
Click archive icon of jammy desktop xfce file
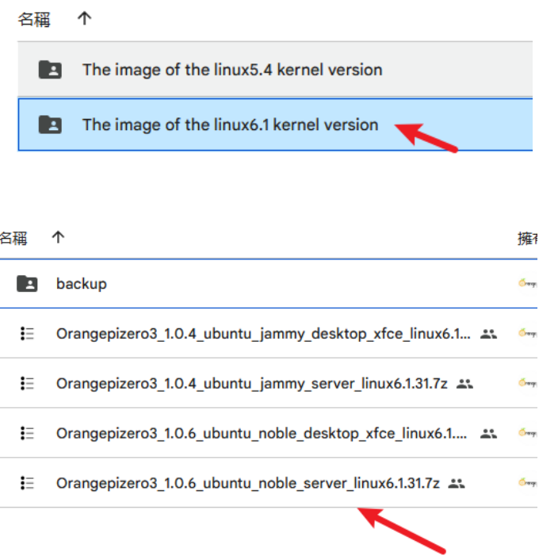coord(27,334)
